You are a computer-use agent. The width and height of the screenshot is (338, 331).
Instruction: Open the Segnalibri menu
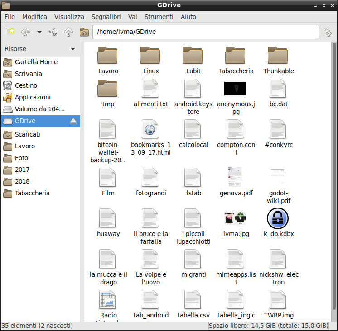pos(106,17)
